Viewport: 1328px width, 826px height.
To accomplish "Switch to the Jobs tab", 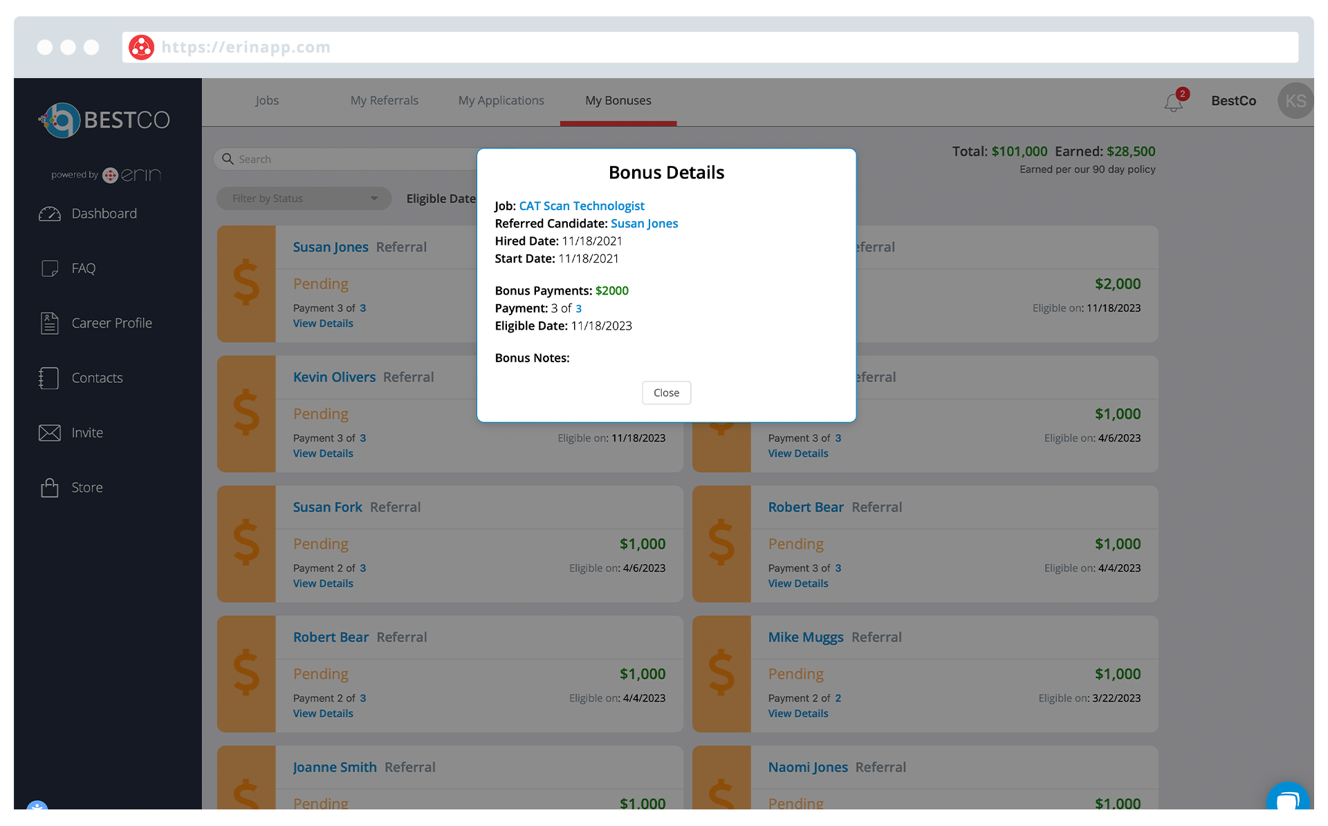I will 267,100.
